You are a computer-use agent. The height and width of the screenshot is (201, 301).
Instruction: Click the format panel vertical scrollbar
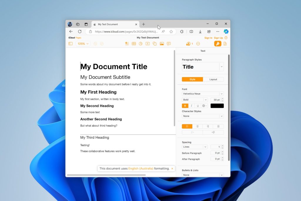pos(229,108)
